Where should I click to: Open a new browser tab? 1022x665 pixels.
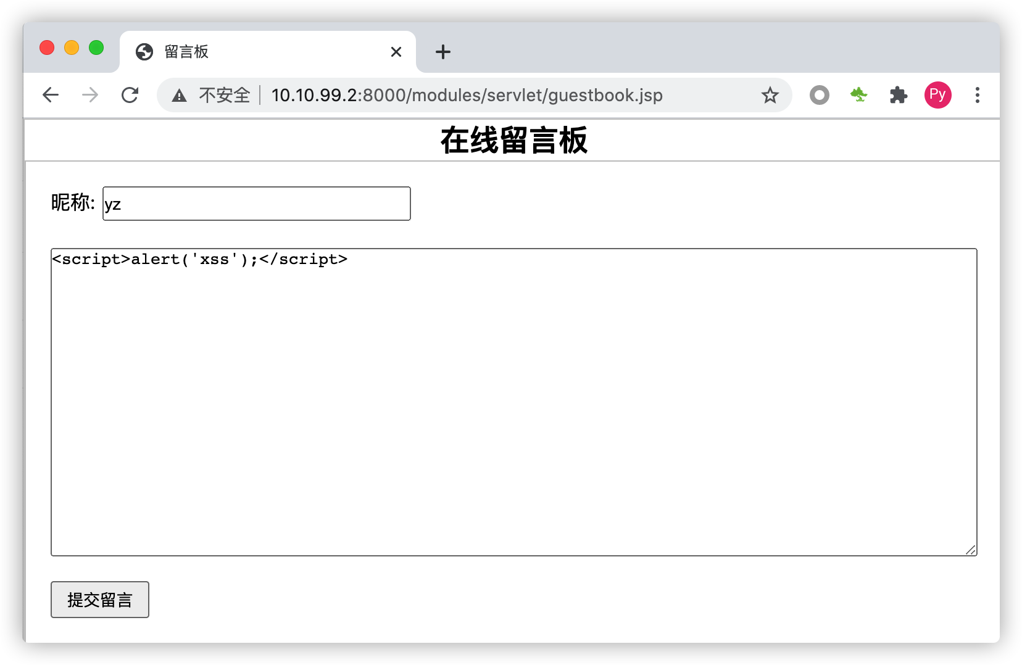tap(443, 52)
